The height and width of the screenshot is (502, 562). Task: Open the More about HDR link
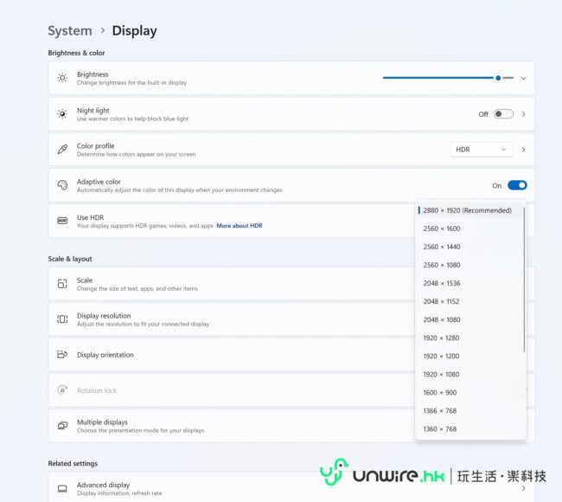[239, 226]
